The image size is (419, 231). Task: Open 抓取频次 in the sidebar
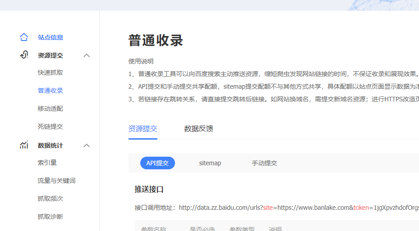click(50, 199)
